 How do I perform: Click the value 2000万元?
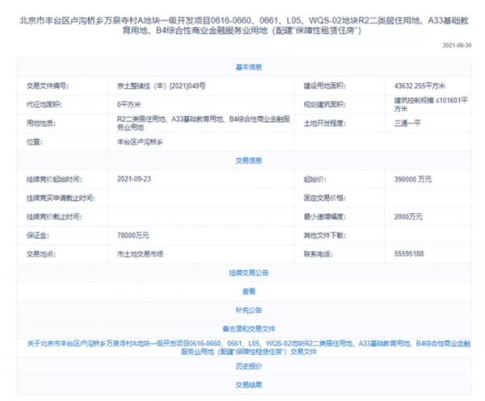click(408, 217)
